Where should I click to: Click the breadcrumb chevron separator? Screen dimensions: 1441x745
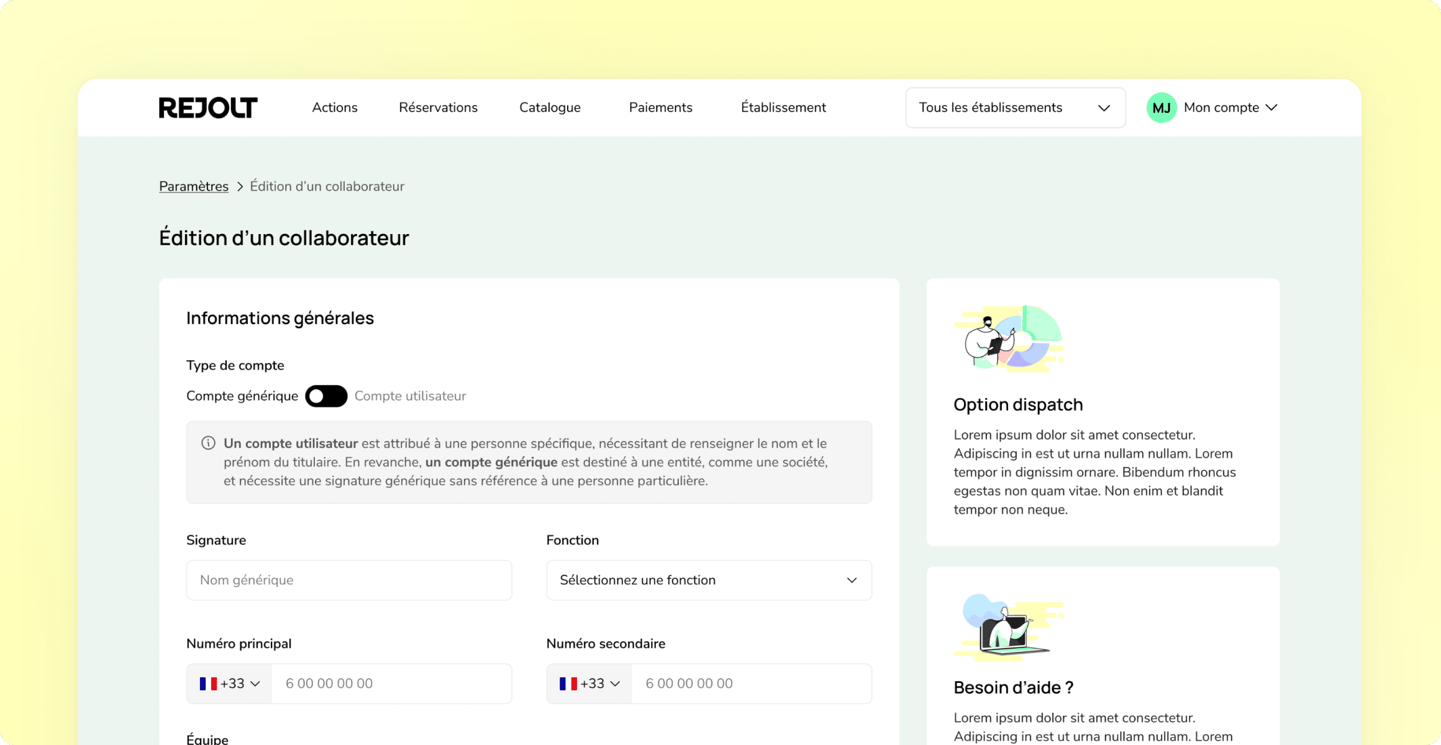[x=240, y=186]
